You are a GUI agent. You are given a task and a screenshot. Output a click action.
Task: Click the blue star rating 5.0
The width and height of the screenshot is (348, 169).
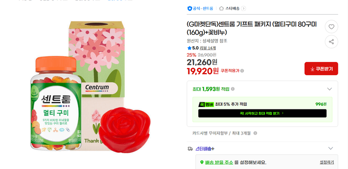pos(193,48)
